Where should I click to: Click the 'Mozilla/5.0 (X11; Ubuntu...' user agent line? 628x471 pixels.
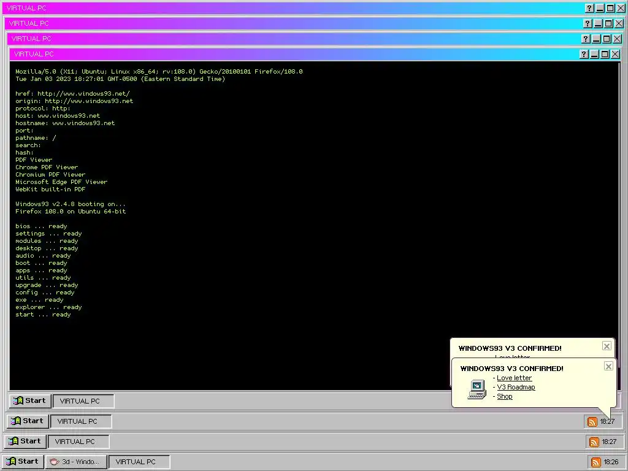pos(159,72)
